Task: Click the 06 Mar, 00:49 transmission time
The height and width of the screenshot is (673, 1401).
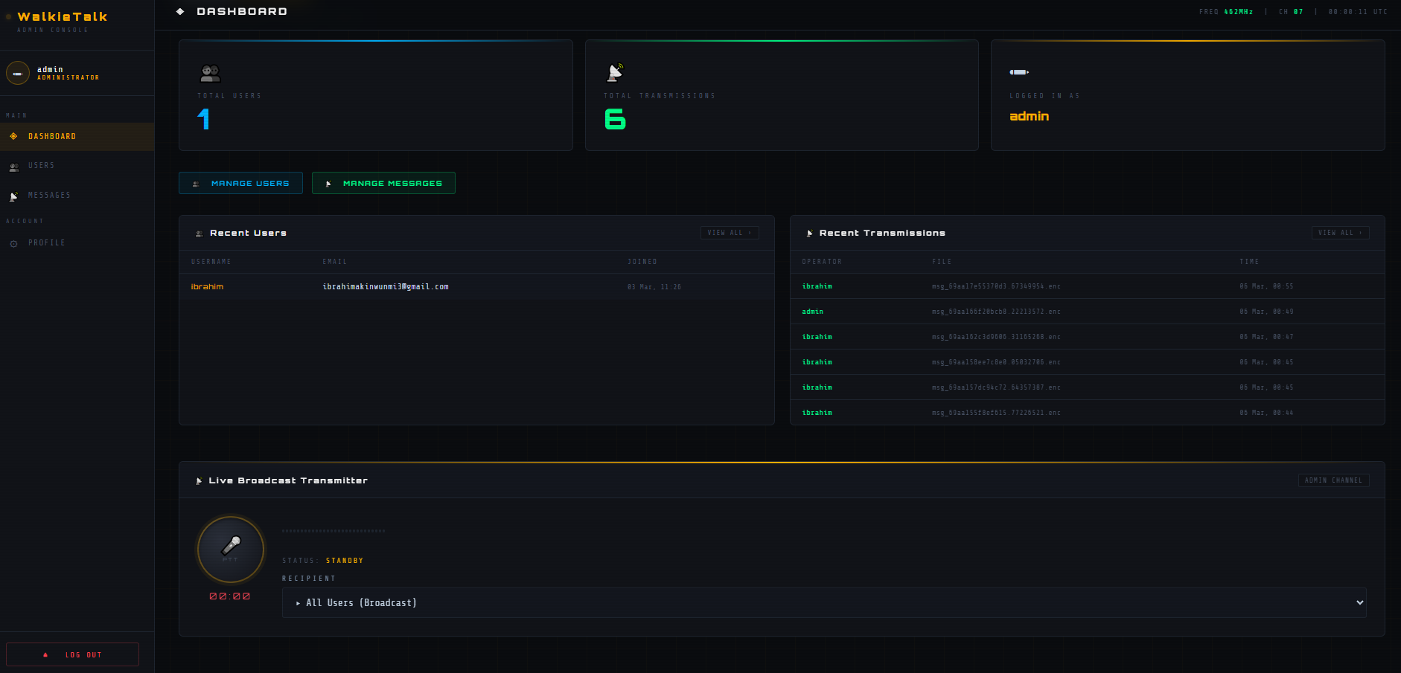Action: tap(1266, 312)
